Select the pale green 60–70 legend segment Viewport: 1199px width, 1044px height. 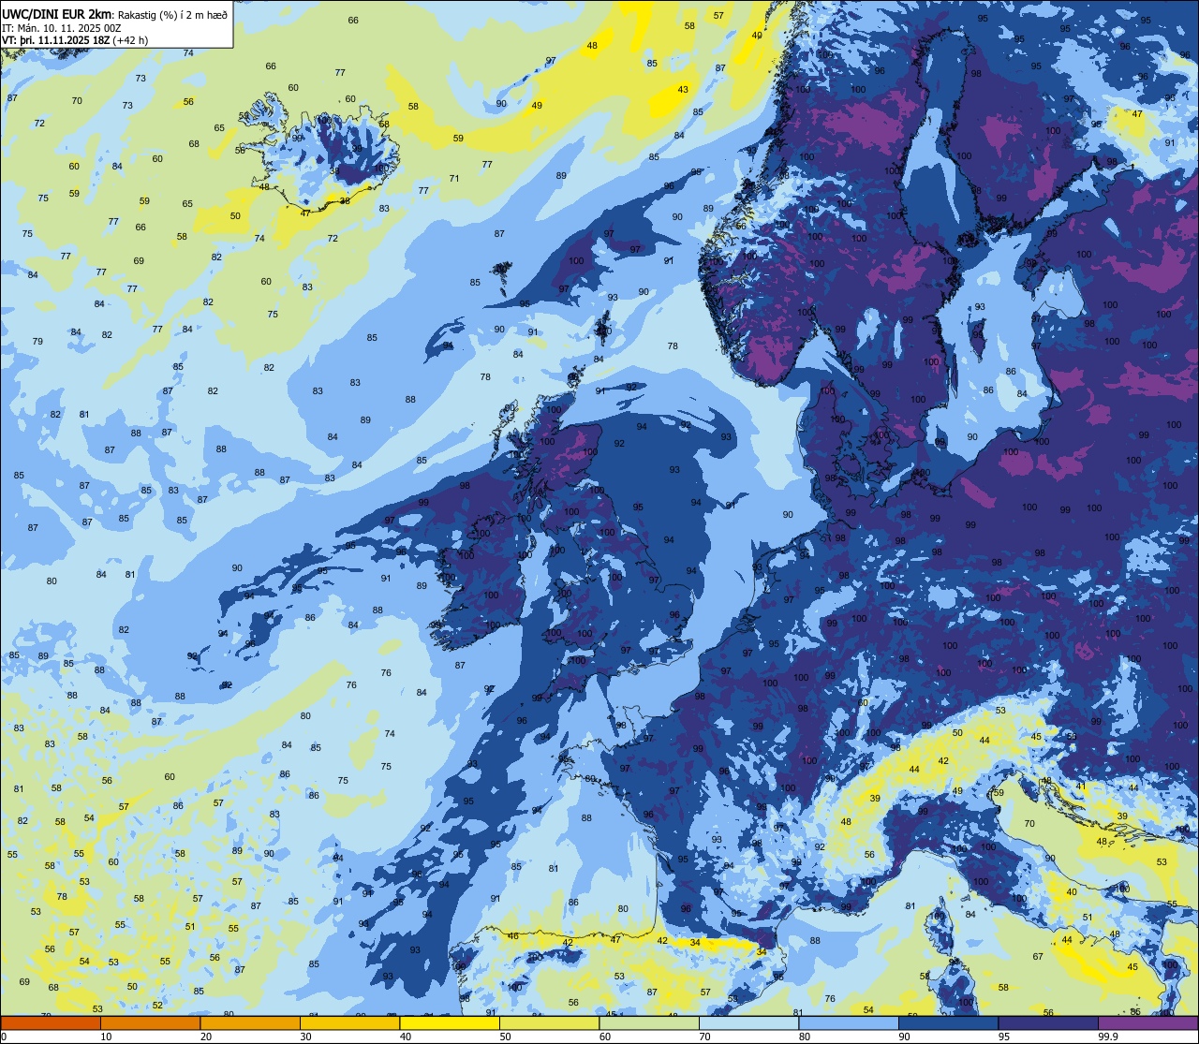[649, 1023]
